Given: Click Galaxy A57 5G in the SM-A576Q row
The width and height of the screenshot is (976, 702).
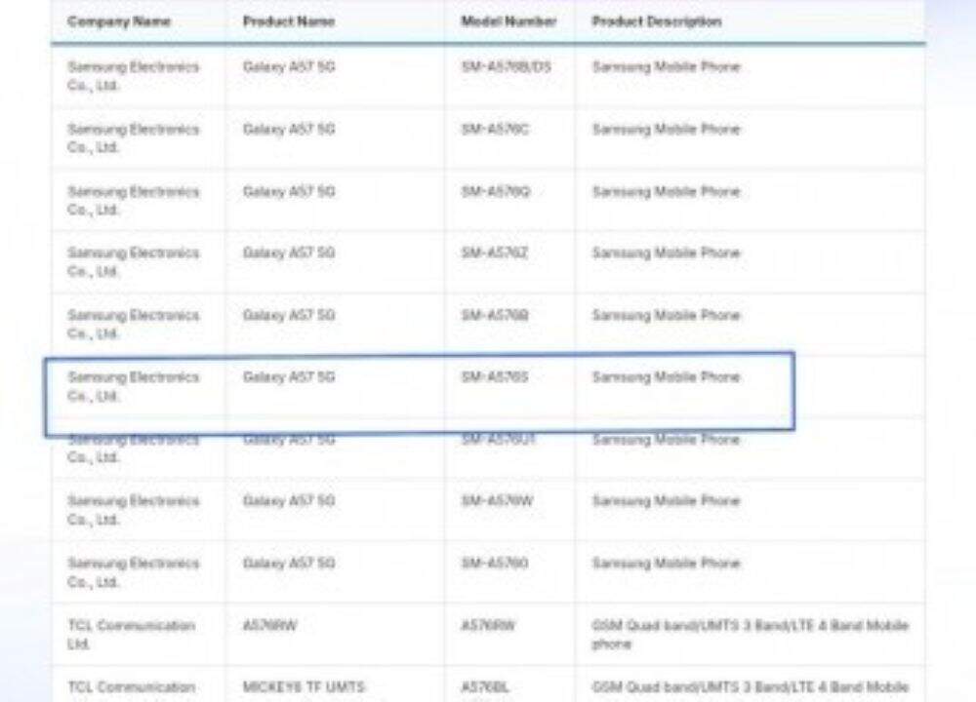Looking at the screenshot, I should click(x=289, y=191).
